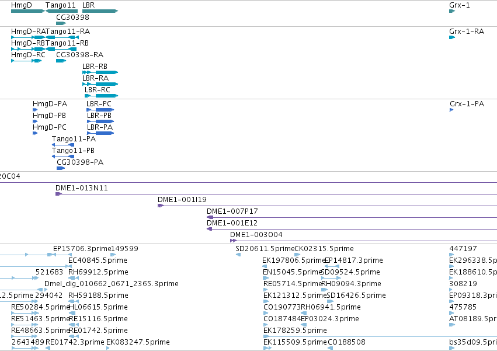Click the SD09524.5prime EST label
497x351 pixels.
coord(350,272)
